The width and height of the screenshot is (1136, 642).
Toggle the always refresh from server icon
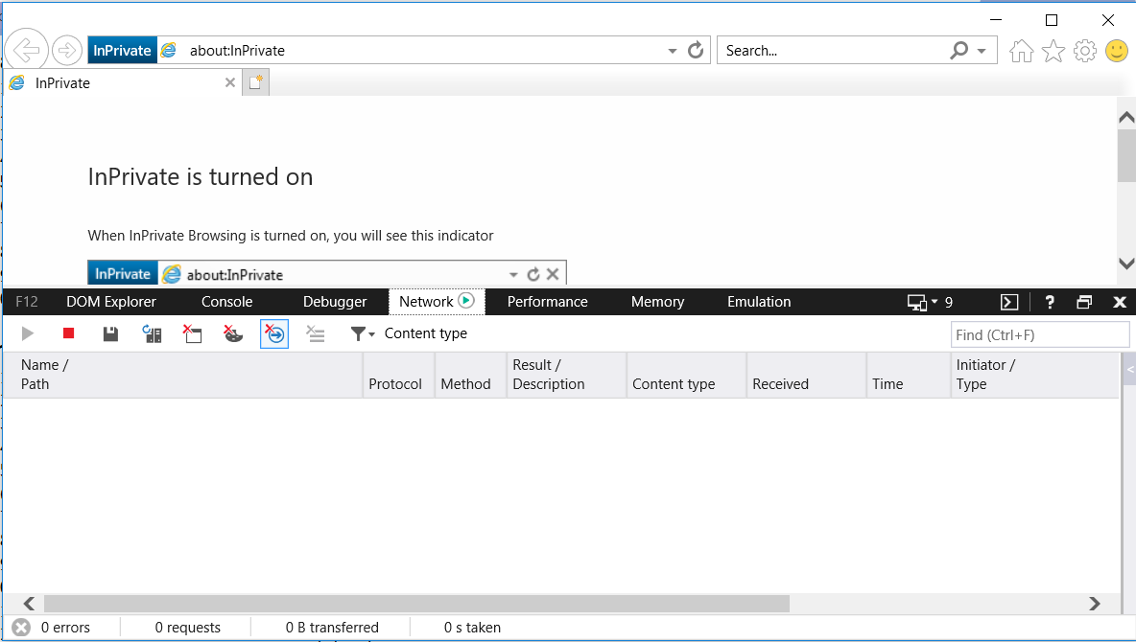click(x=152, y=333)
